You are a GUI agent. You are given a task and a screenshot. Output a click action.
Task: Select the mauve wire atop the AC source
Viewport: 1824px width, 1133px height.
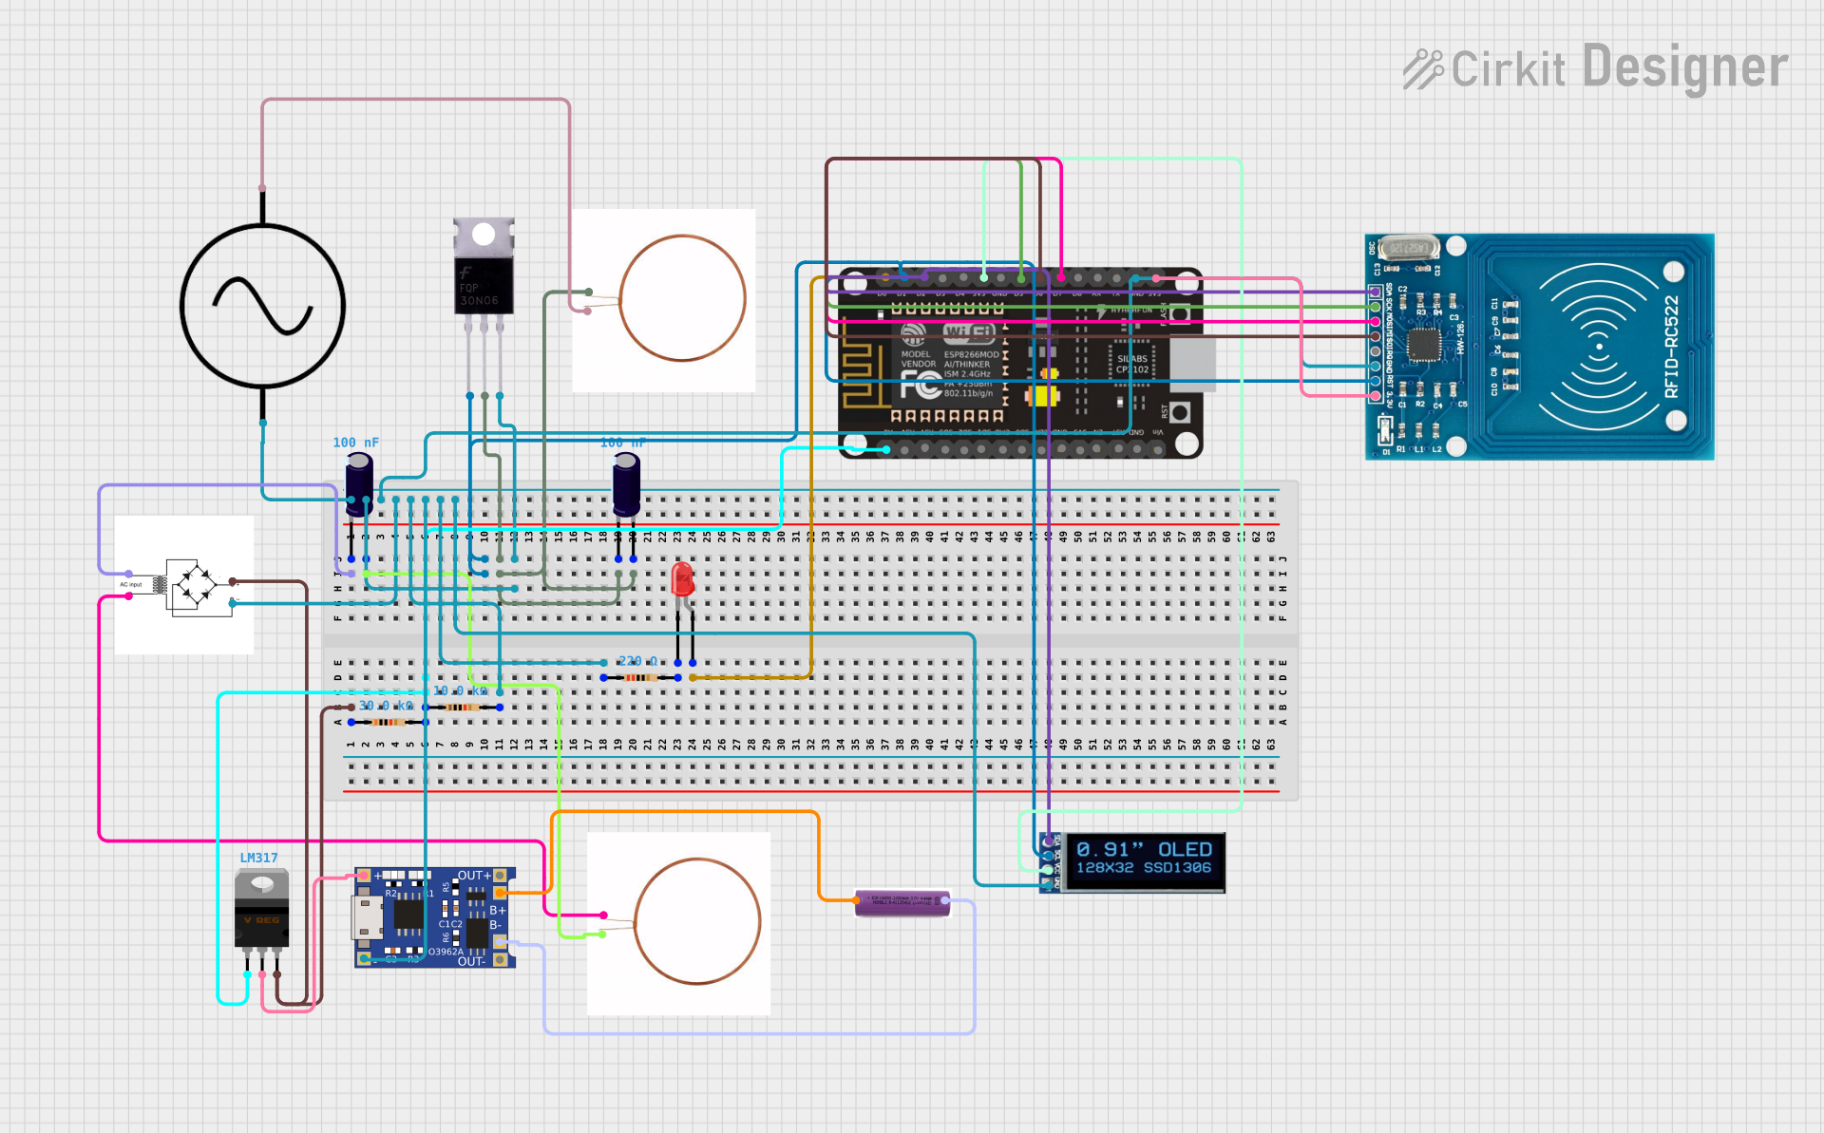[x=415, y=99]
